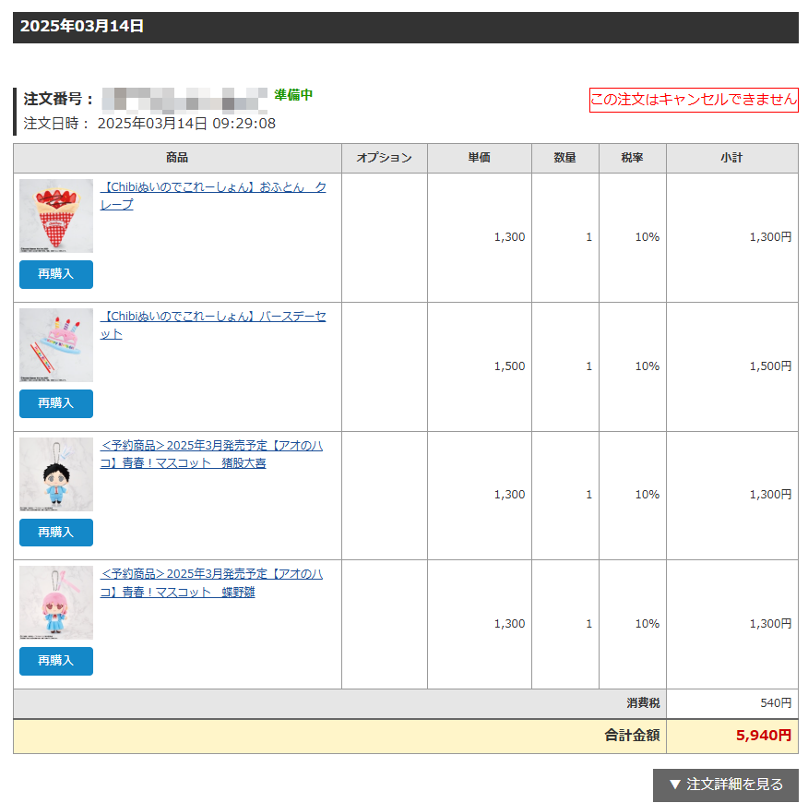Click the crepe futon product thumbnail
The image size is (808, 803).
[56, 216]
